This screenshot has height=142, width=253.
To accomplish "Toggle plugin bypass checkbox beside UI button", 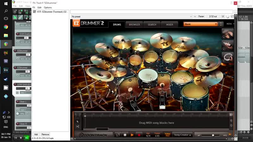I will click(x=232, y=16).
